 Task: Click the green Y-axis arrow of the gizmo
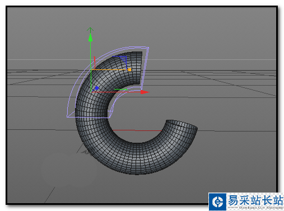90,37
